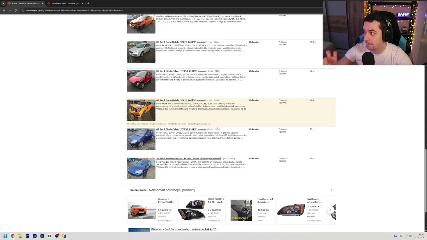
Task: Show hidden system tray icons
Action: (390, 236)
